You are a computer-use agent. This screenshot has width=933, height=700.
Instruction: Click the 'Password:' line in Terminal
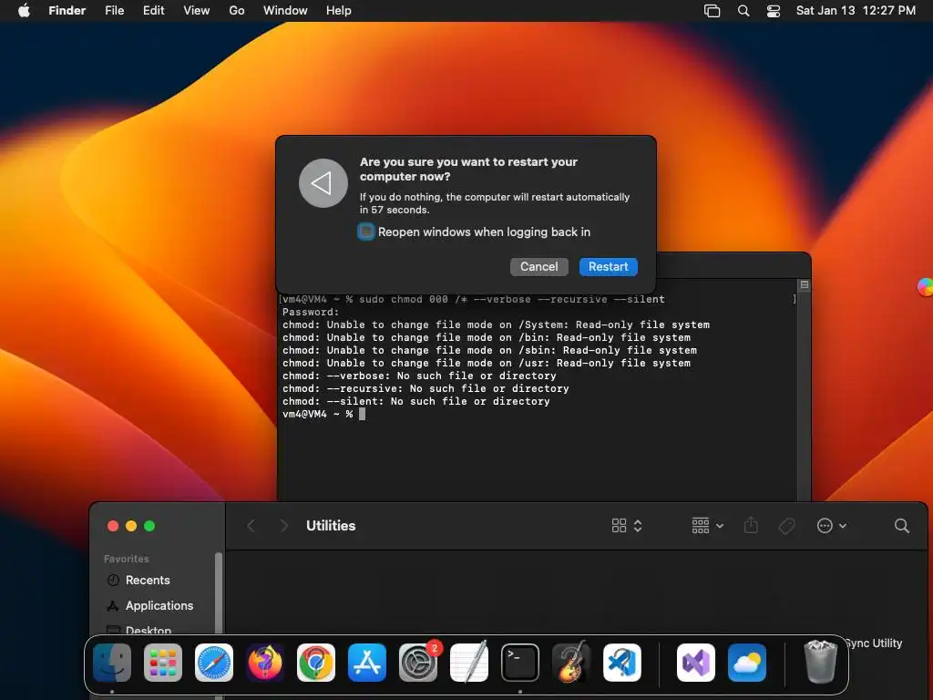click(x=311, y=312)
